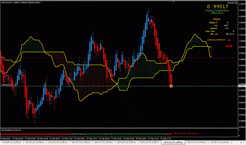Click the 16 Feb 2012 time axis label
This screenshot has width=246, height=145.
[x=5, y=139]
